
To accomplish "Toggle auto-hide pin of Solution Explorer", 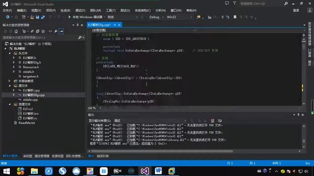I will (78, 25).
